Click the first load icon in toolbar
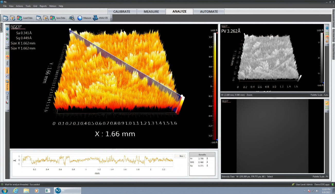The height and width of the screenshot is (194, 335). [5, 18]
